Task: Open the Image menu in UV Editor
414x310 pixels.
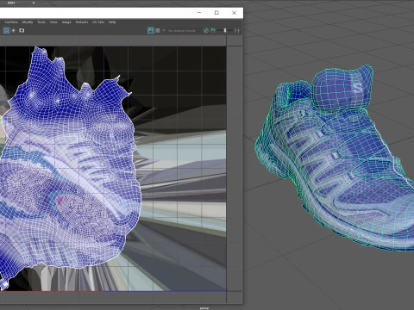Action: click(x=66, y=22)
